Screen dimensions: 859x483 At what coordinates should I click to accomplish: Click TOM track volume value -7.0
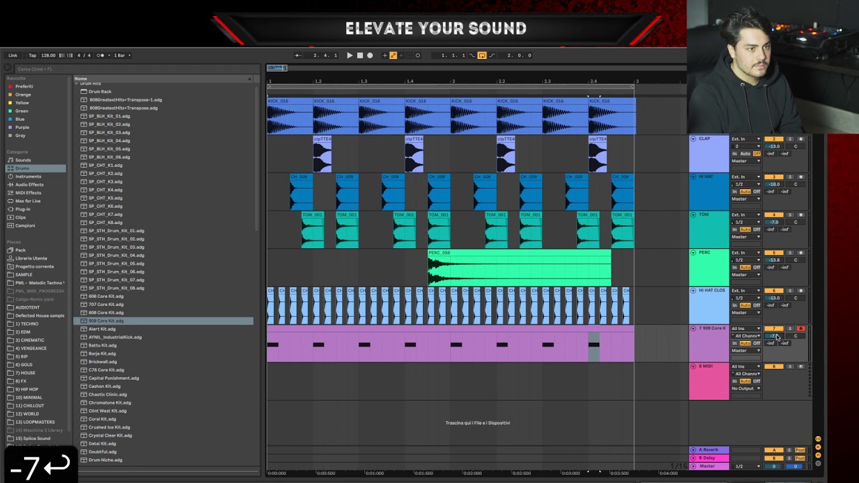[774, 222]
